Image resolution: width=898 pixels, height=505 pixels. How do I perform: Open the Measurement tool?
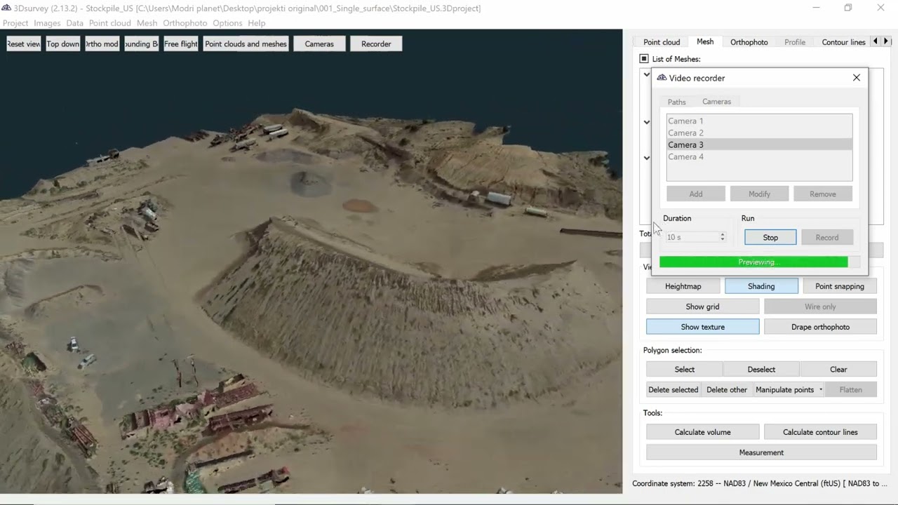pyautogui.click(x=761, y=452)
